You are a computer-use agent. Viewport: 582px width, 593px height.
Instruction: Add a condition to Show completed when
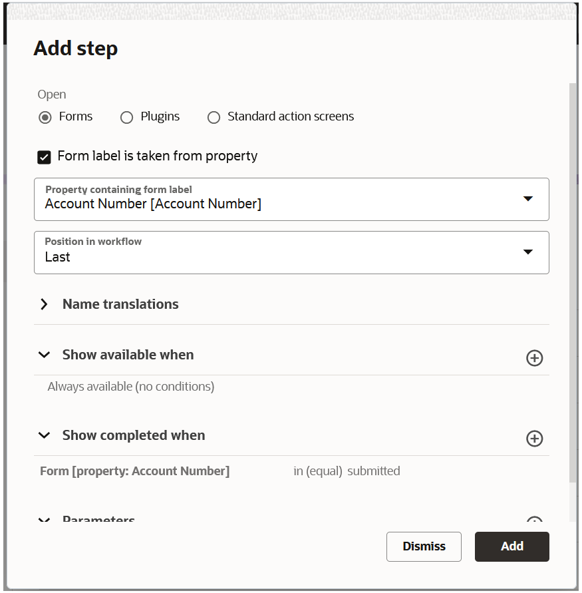534,439
